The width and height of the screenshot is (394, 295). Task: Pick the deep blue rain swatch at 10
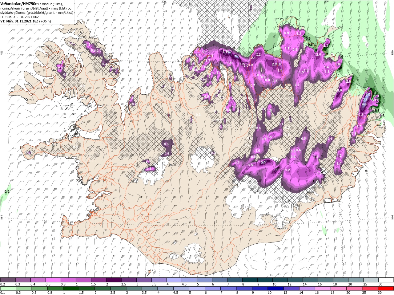pyautogui.click(x=275, y=289)
